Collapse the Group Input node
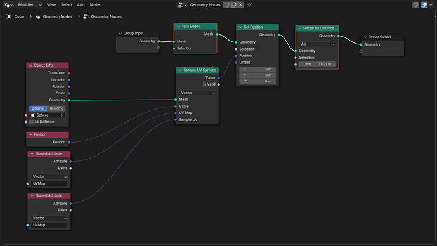Viewport: 437px width, 246px height. [120, 33]
